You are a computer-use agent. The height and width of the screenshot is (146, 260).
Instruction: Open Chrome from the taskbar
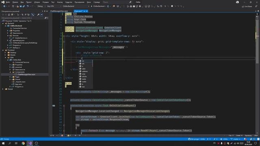click(23, 143)
